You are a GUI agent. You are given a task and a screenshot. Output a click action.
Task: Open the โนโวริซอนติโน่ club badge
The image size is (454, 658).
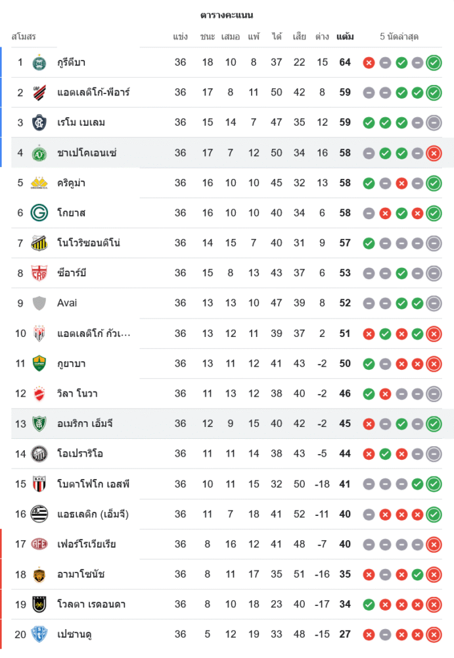click(x=39, y=243)
